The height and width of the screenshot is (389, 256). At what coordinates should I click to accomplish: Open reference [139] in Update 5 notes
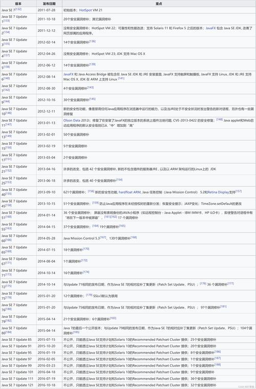(92, 65)
